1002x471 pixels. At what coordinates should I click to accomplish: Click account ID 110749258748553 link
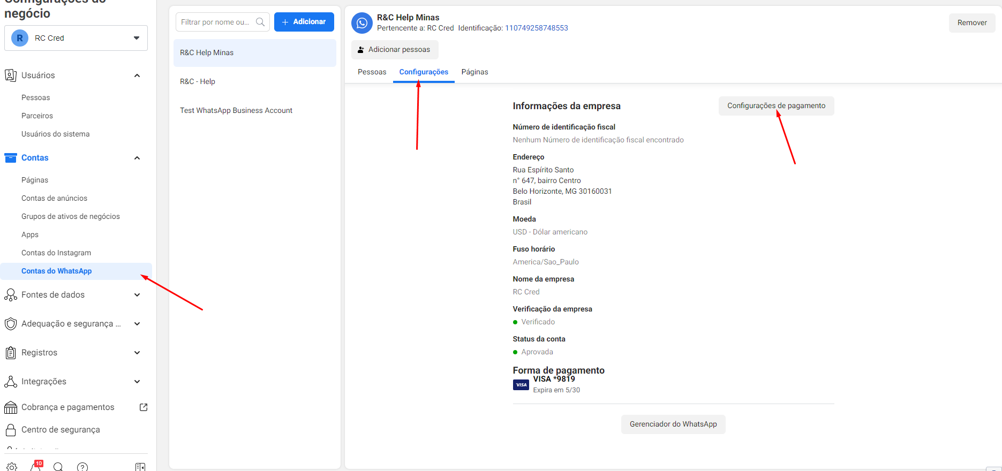537,28
